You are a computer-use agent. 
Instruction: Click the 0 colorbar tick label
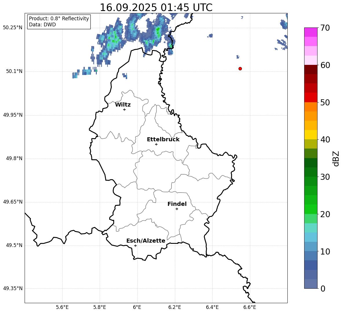click(323, 289)
